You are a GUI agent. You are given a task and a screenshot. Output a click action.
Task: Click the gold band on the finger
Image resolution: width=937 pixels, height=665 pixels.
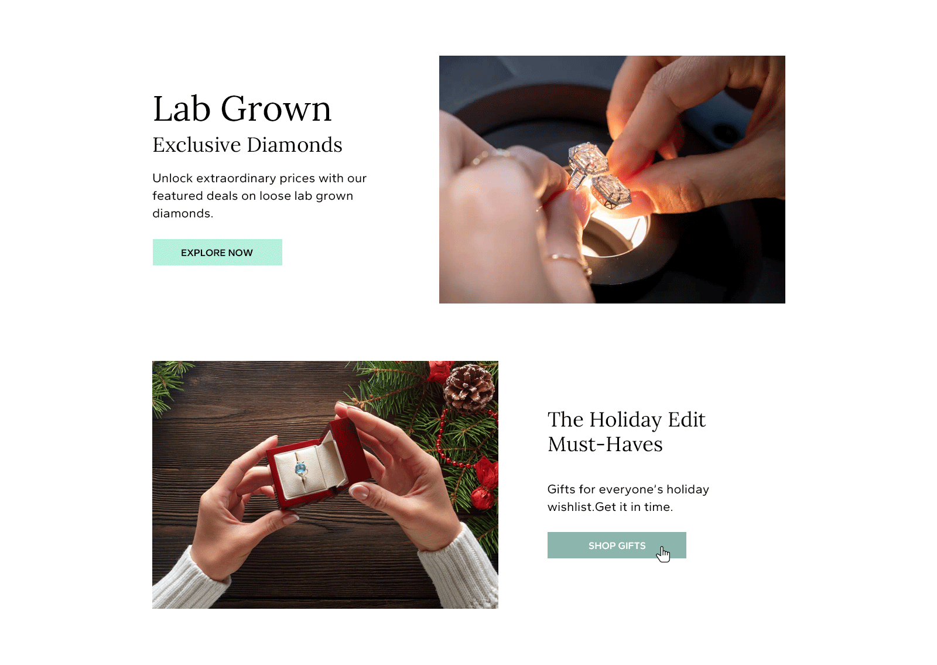pyautogui.click(x=569, y=261)
